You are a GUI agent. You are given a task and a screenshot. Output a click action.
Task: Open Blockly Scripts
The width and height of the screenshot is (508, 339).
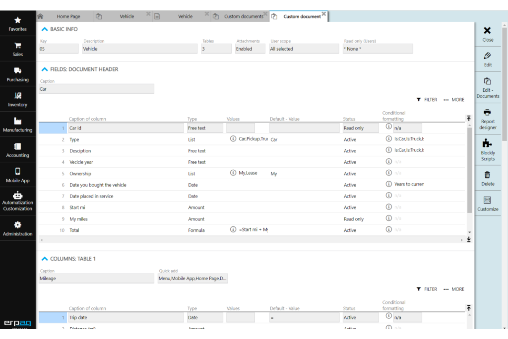point(487,150)
